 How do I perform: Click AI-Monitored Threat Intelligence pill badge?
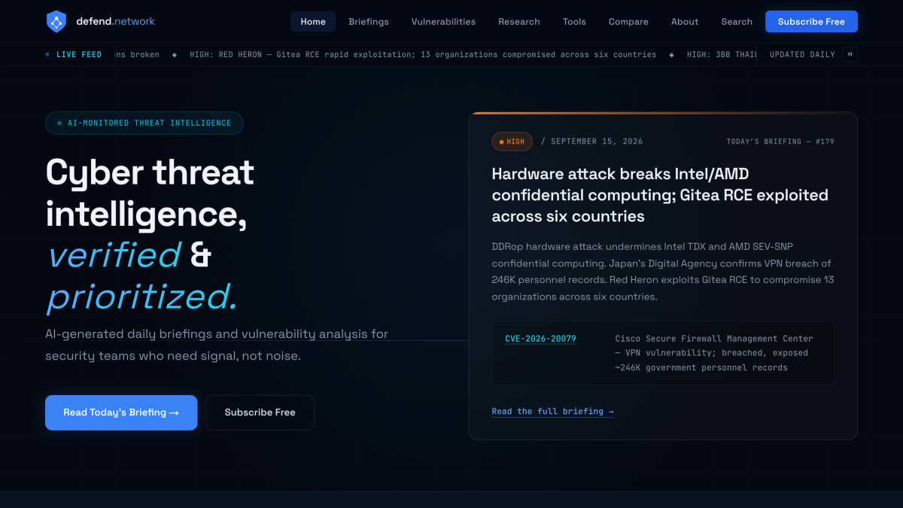(x=144, y=123)
